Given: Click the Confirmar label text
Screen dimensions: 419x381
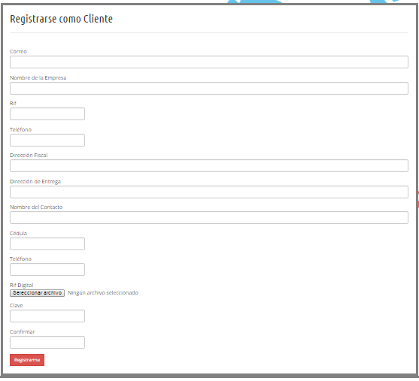Looking at the screenshot, I should click(22, 331).
